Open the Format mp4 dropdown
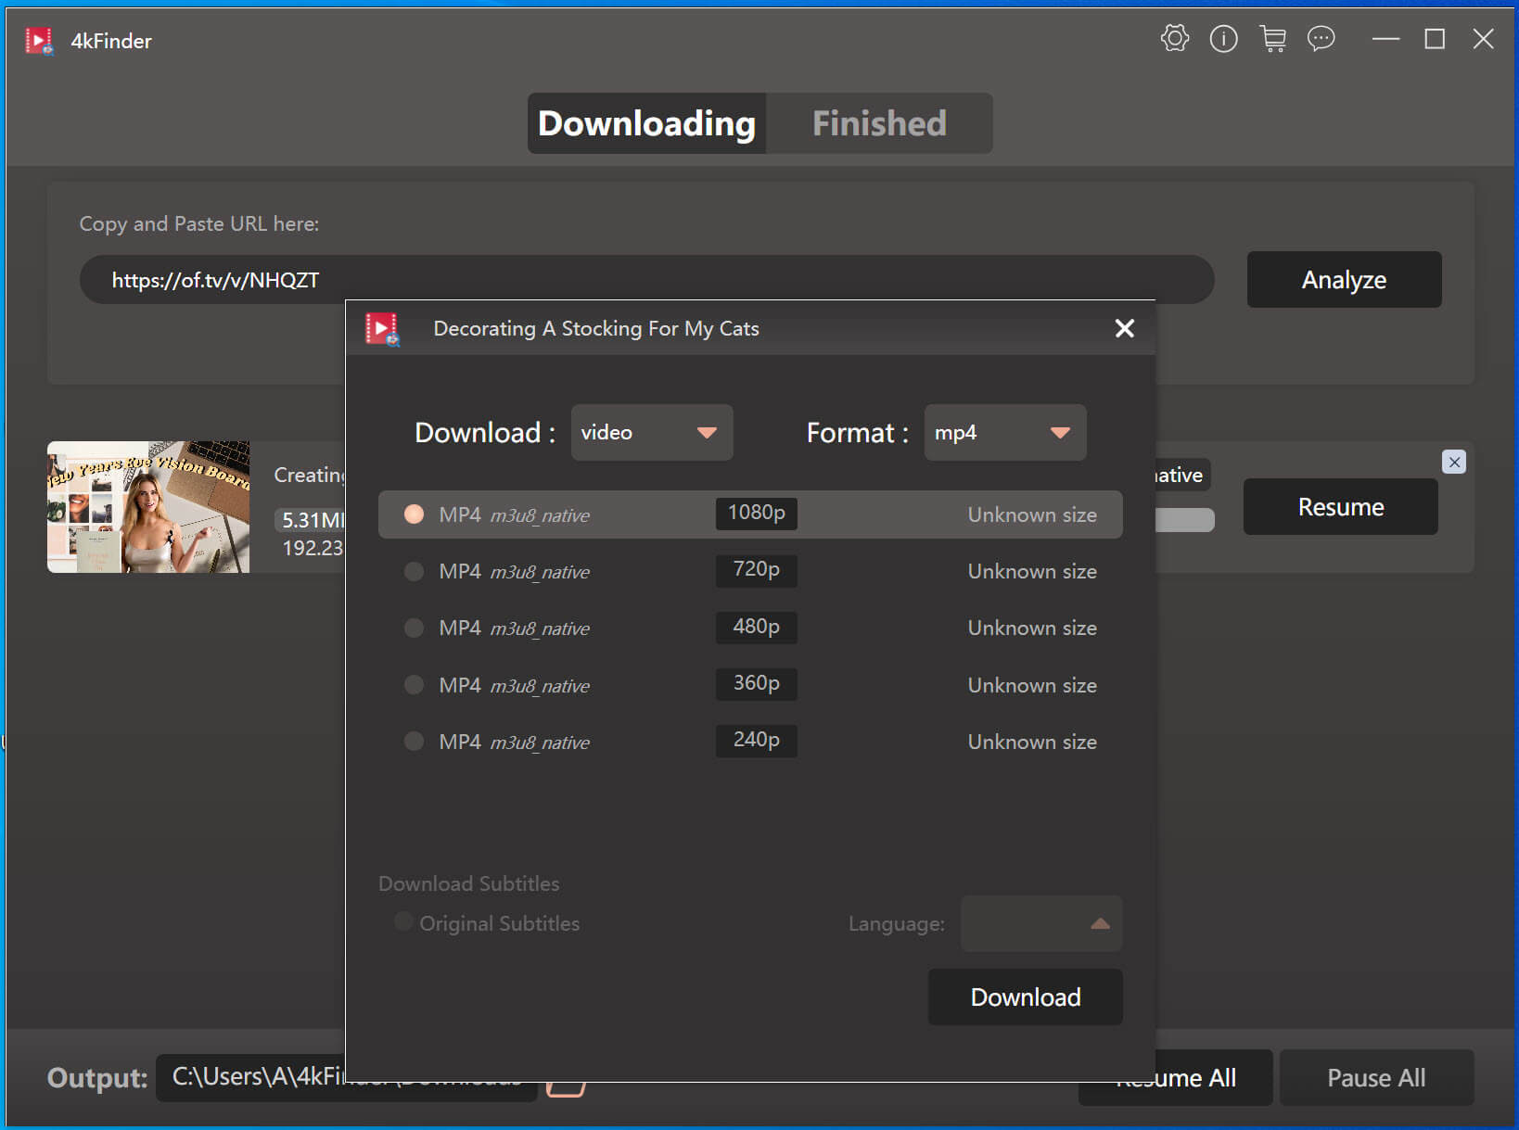The image size is (1519, 1130). tap(1004, 433)
